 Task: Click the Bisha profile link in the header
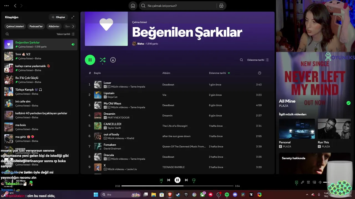(x=140, y=44)
